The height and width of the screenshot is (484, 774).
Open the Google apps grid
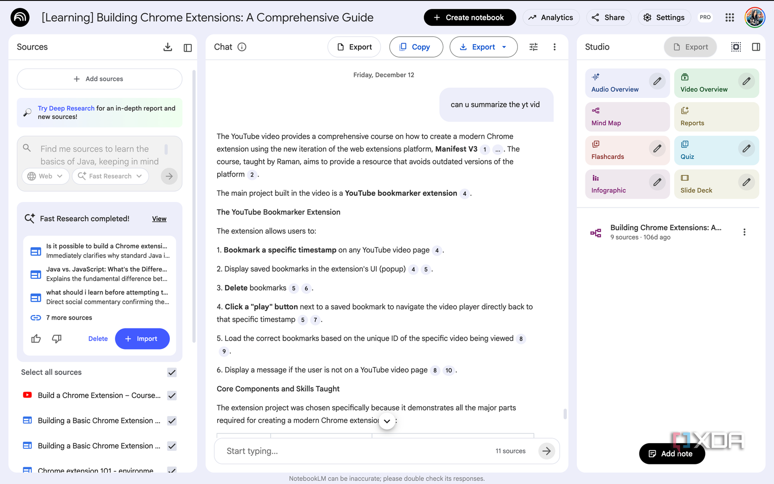point(729,17)
